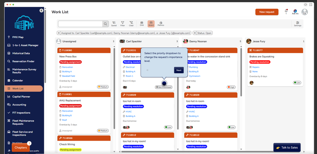
Task: Open Low priority on Brakes are Squeaking
Action: click(x=297, y=83)
